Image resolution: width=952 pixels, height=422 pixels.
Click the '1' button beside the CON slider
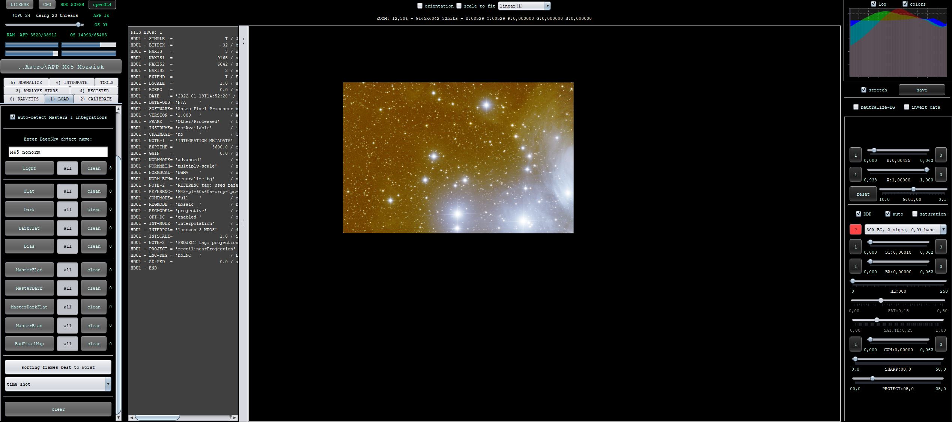point(855,344)
